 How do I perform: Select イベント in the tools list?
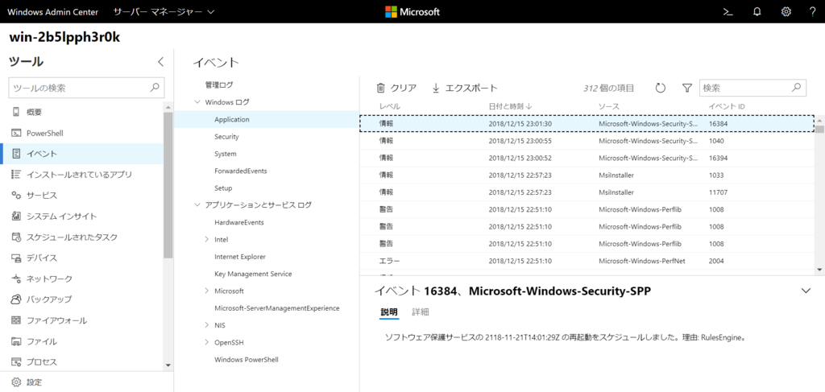coord(81,154)
